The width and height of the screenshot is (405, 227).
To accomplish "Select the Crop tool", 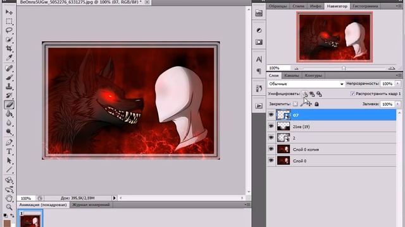I will [9, 49].
